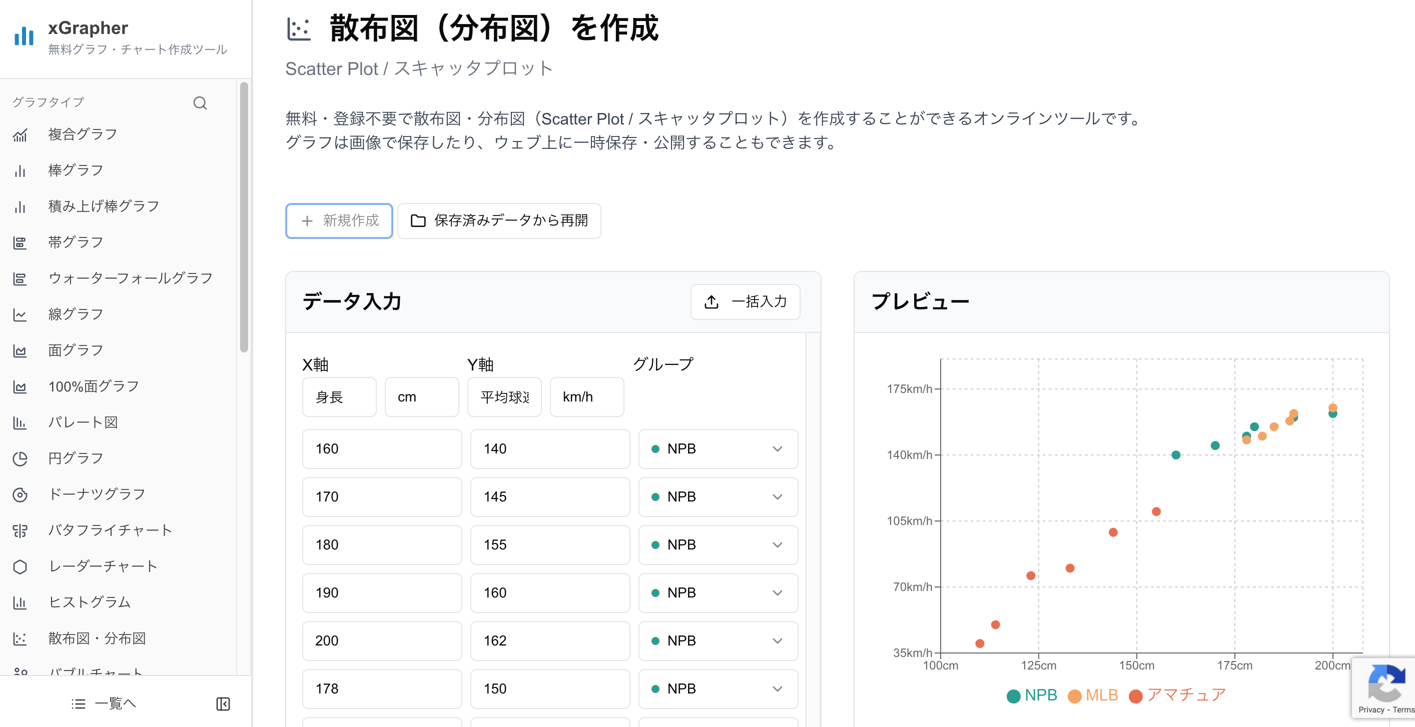Toggle the MLB series in the chart legend
This screenshot has width=1415, height=727.
coord(1093,694)
